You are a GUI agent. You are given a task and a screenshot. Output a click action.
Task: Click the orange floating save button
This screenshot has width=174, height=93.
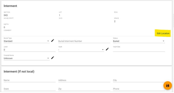[x=168, y=86]
